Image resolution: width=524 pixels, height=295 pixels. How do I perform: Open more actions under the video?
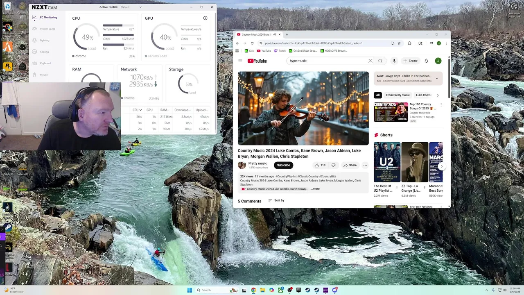[x=365, y=165]
